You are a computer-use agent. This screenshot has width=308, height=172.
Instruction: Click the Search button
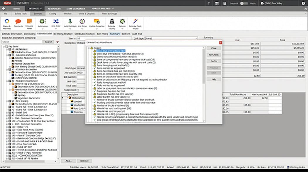tap(48, 42)
